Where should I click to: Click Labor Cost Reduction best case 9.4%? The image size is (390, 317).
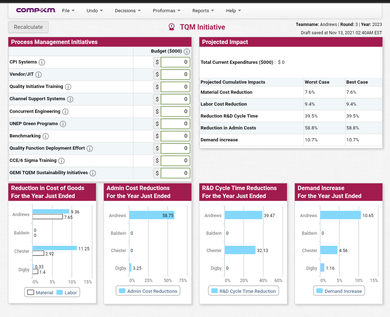point(351,104)
